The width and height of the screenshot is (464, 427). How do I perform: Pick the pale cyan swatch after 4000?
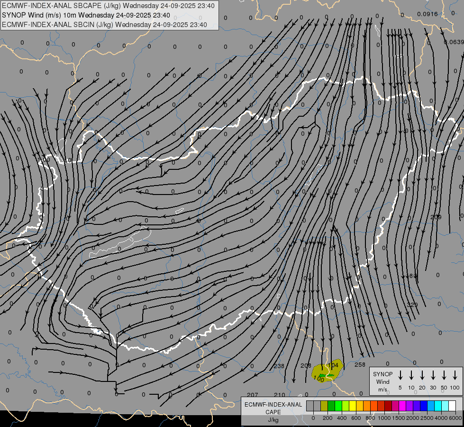(446, 406)
